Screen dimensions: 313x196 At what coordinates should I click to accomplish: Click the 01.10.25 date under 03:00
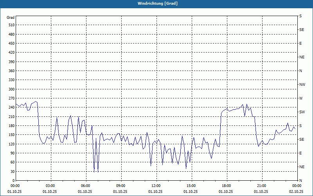click(50, 192)
